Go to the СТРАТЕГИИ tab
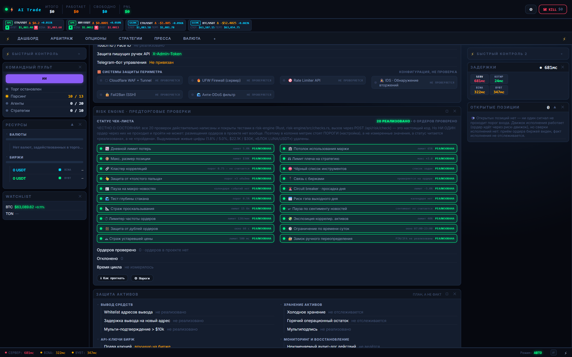The width and height of the screenshot is (572, 357). [x=131, y=39]
